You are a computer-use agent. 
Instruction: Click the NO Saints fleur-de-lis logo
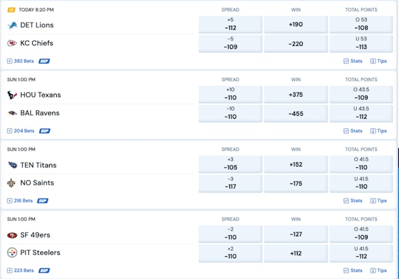click(x=11, y=183)
